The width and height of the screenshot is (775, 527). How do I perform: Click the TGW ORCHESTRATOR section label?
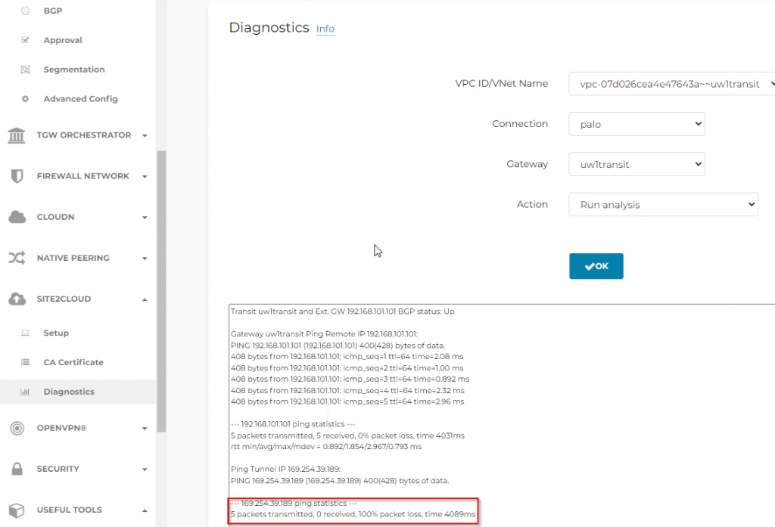tap(84, 135)
